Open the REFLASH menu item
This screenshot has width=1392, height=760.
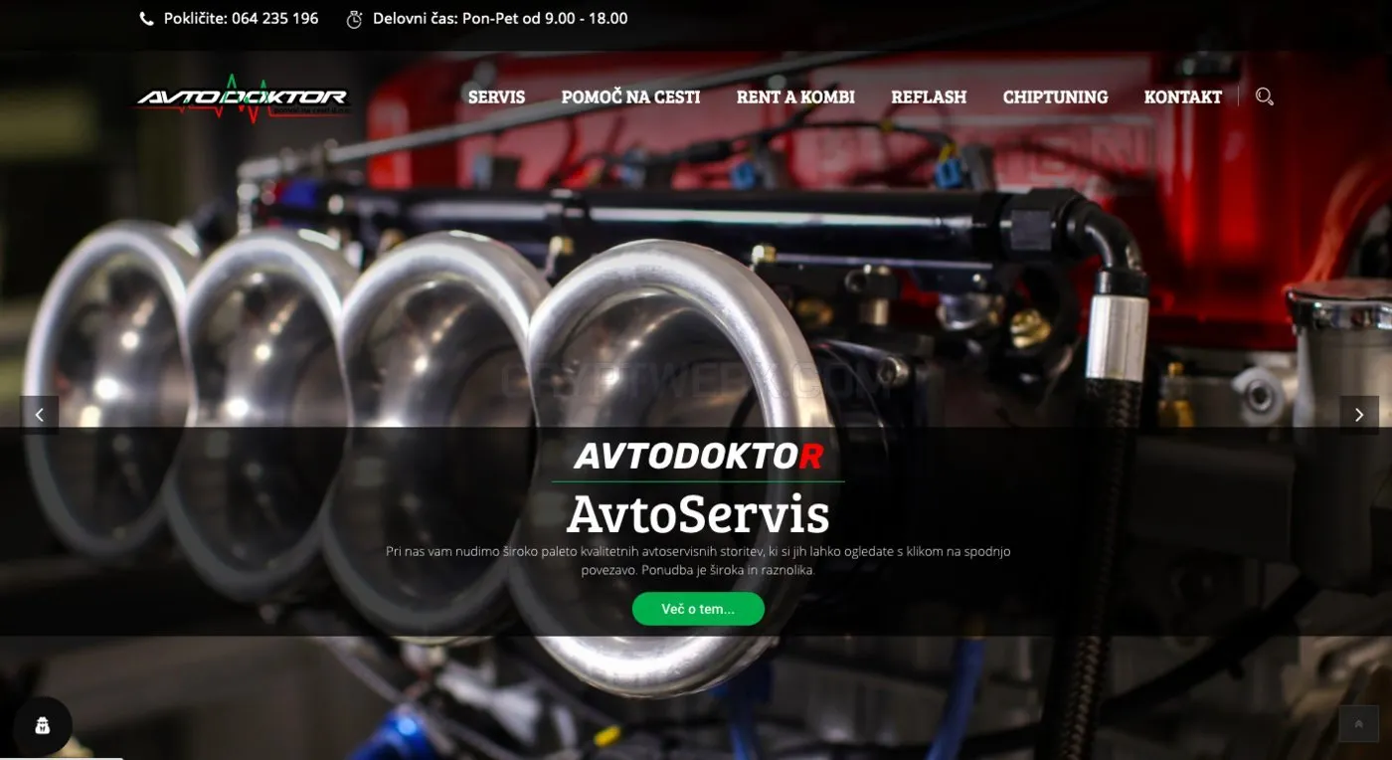929,96
